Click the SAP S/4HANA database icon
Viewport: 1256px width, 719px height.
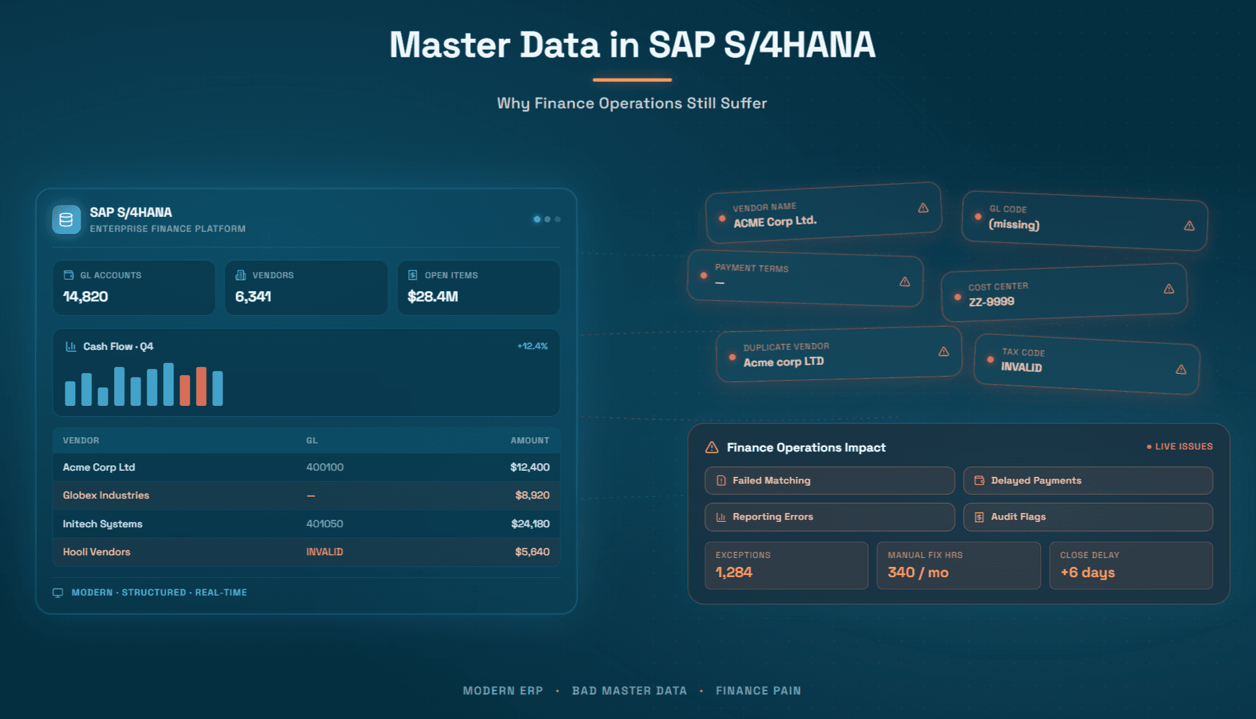tap(66, 220)
